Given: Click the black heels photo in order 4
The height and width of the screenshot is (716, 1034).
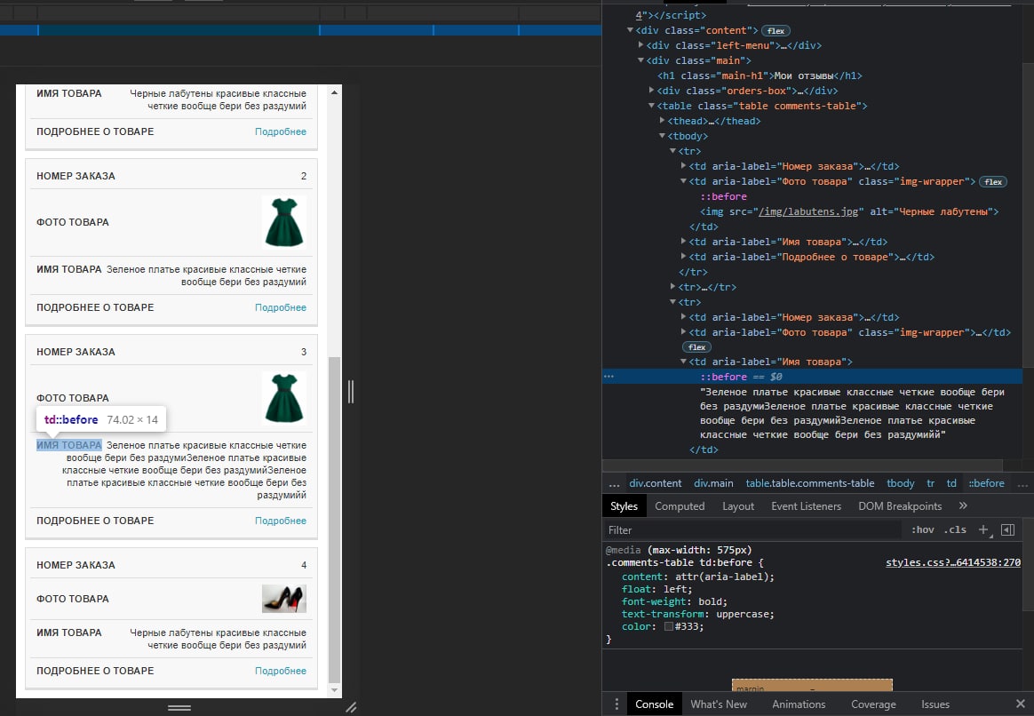Looking at the screenshot, I should coord(284,599).
